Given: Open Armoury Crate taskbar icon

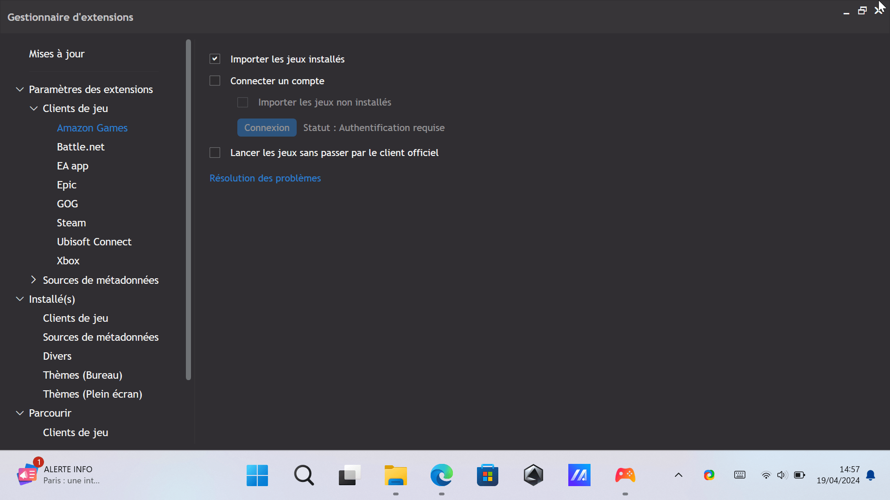Looking at the screenshot, I should (x=534, y=475).
